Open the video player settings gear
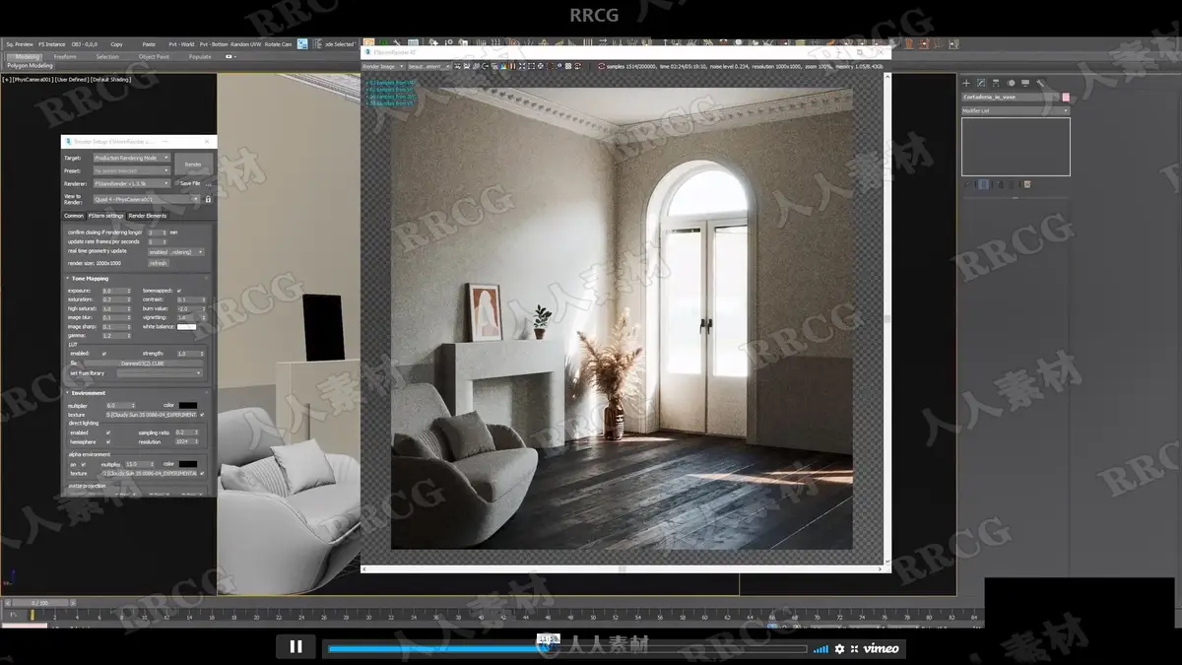1182x665 pixels. pyautogui.click(x=839, y=648)
